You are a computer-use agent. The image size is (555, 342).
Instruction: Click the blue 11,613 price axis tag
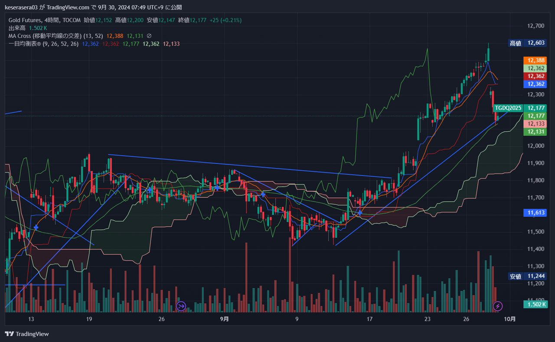tap(535, 213)
